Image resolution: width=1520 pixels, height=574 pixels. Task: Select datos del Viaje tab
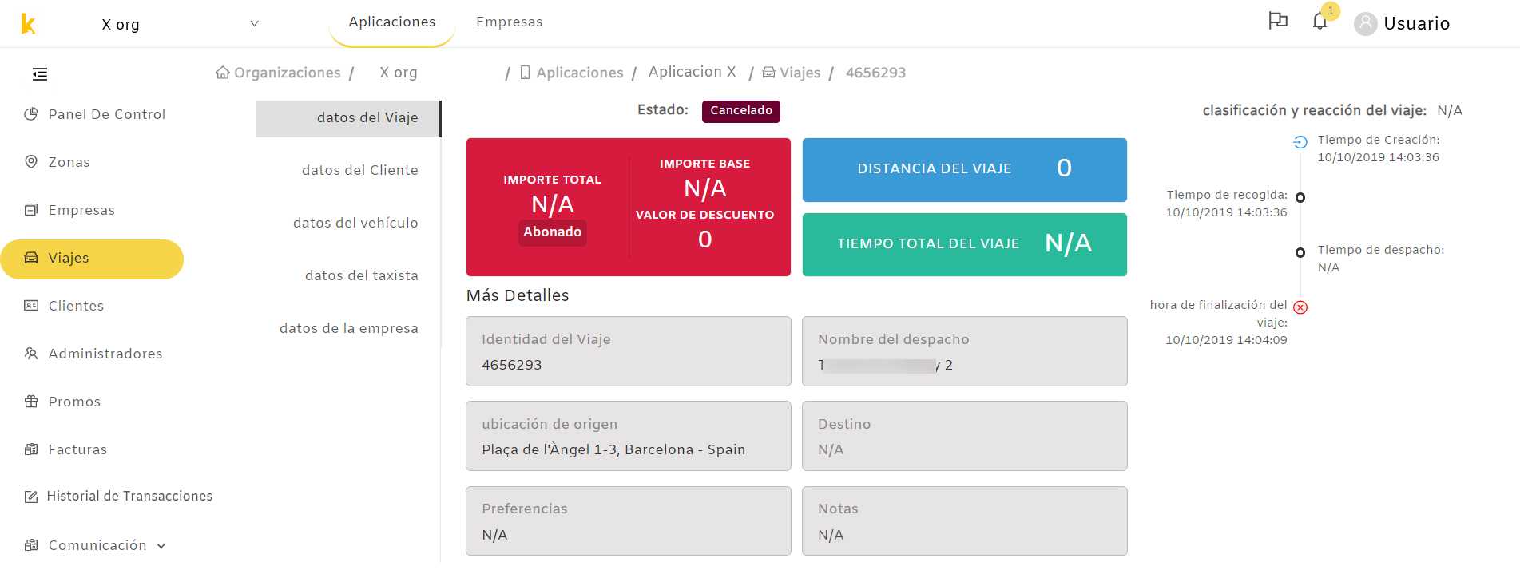pyautogui.click(x=348, y=118)
